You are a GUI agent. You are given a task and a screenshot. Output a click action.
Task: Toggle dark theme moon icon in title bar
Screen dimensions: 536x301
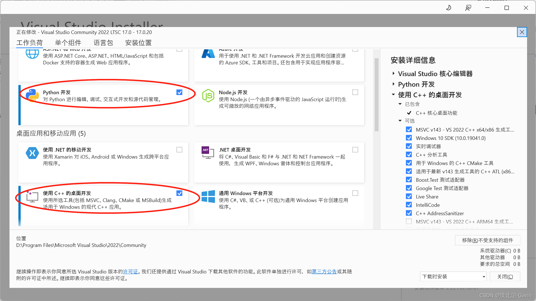[449, 8]
